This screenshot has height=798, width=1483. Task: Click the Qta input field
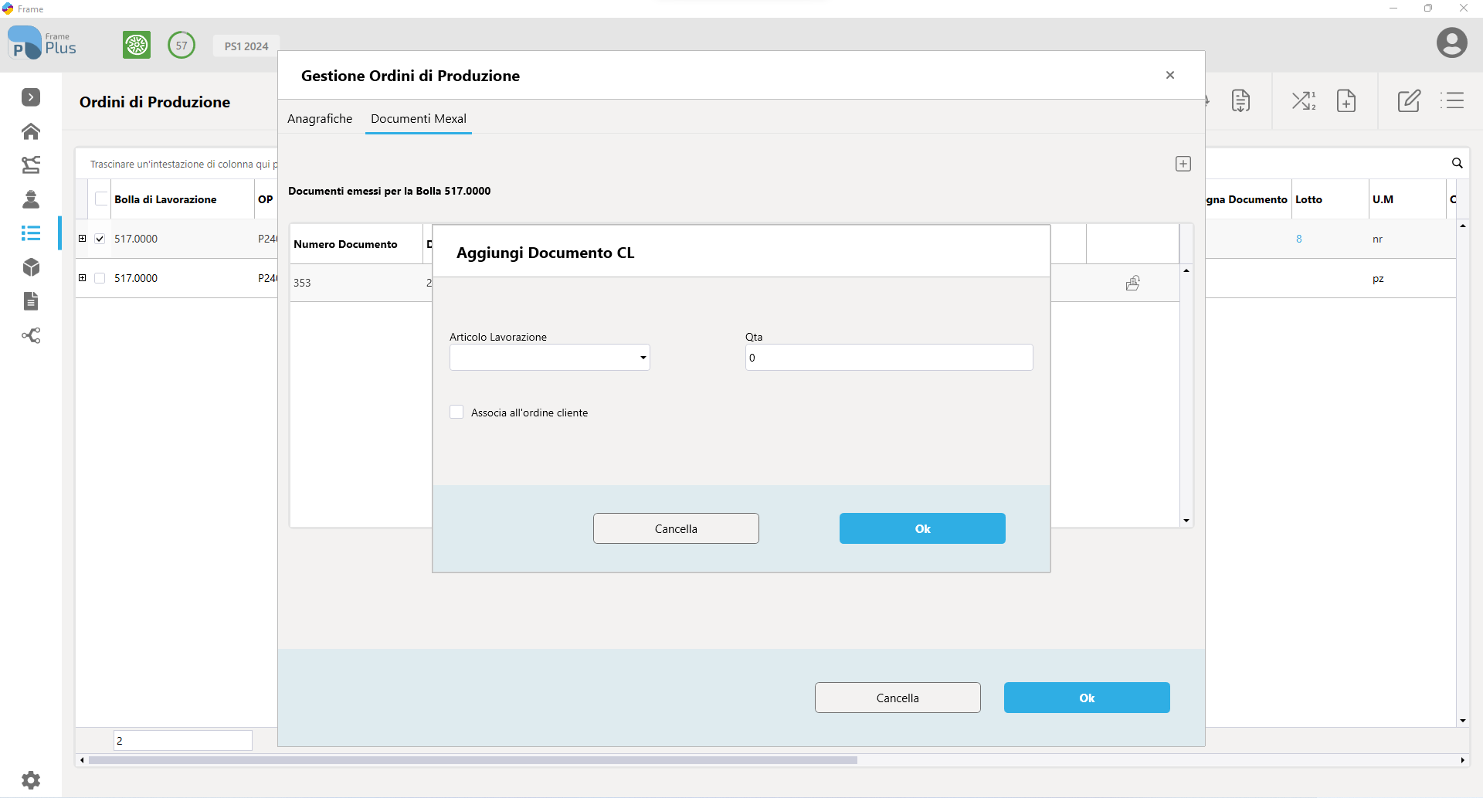(x=889, y=358)
